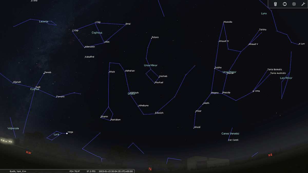Image resolution: width=308 pixels, height=173 pixels.
Task: Select the Edasich star label
Action: point(159,113)
